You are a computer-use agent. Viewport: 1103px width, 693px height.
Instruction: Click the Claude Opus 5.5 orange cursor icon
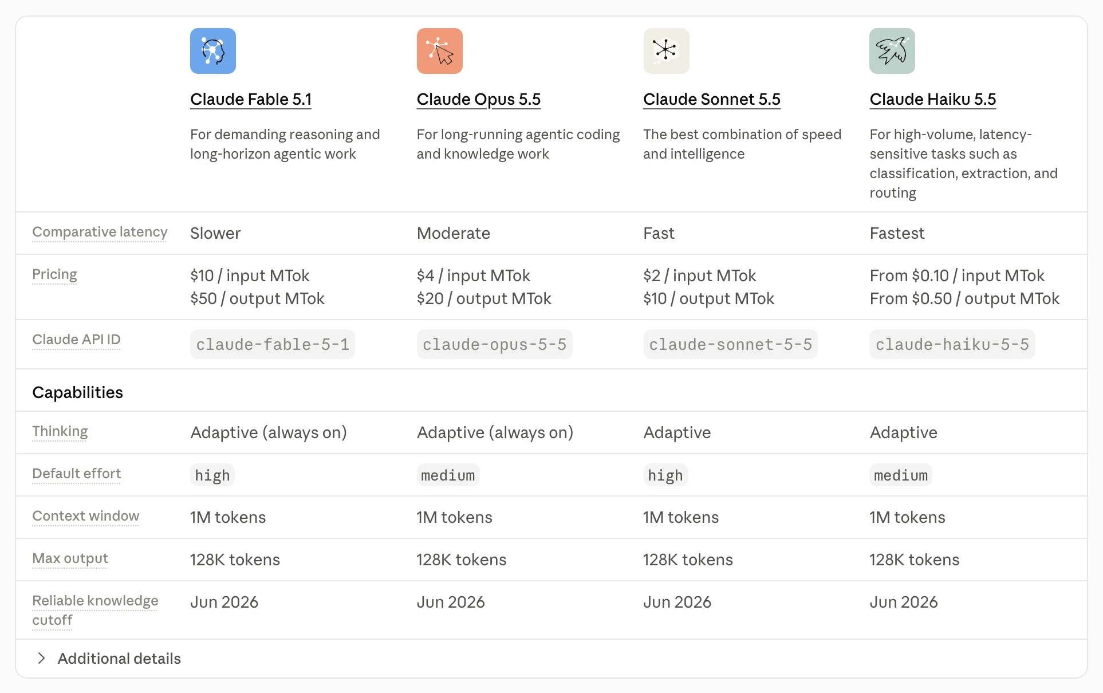(440, 51)
